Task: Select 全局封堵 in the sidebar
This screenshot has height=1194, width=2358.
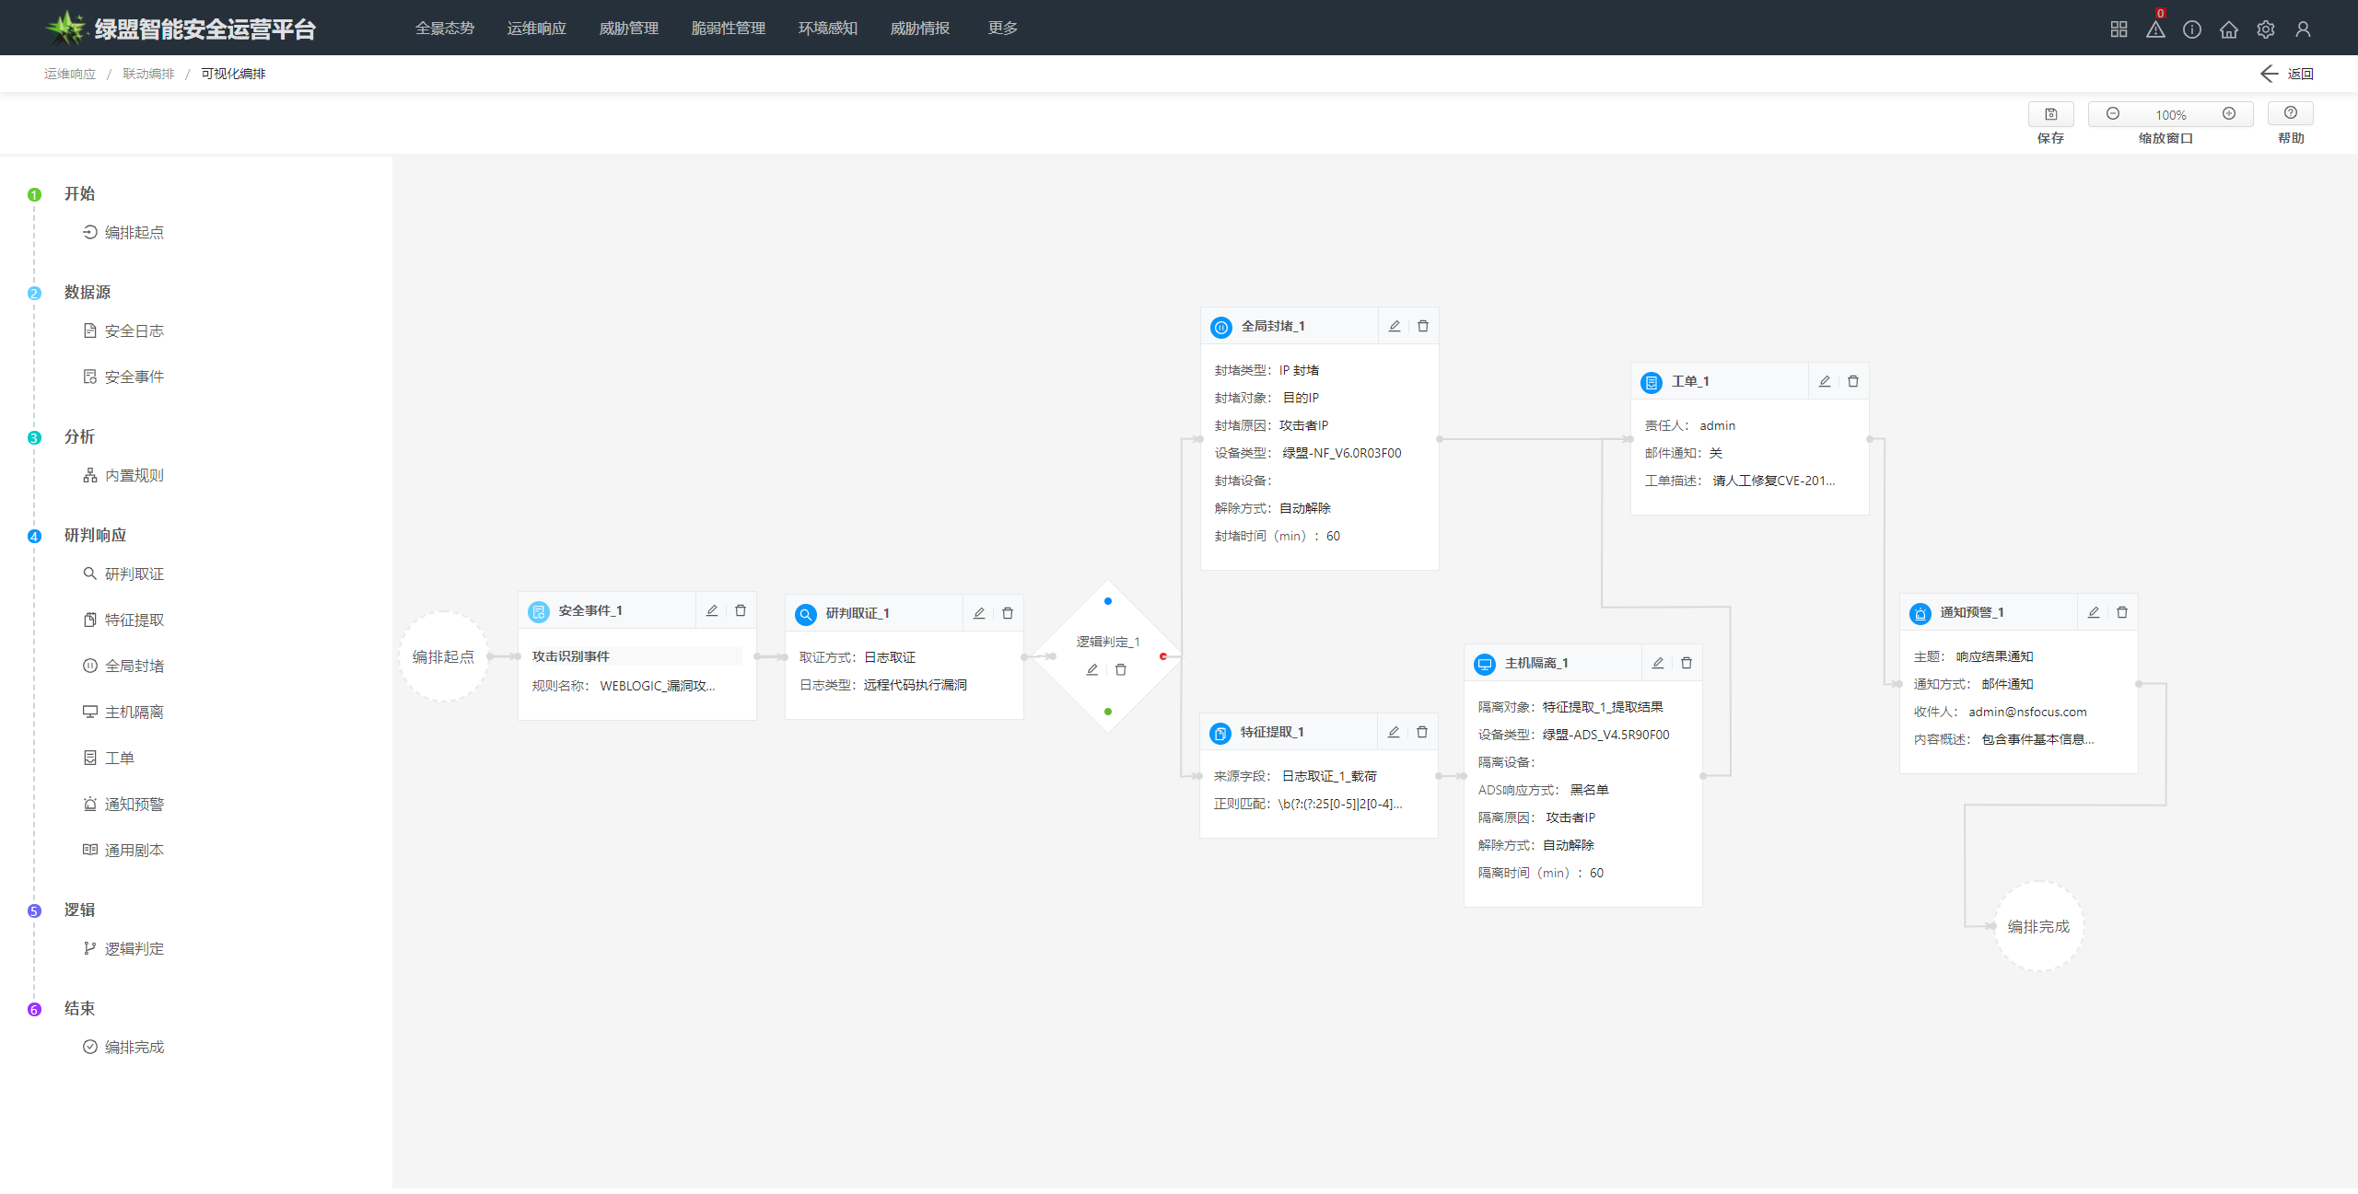Action: tap(134, 667)
